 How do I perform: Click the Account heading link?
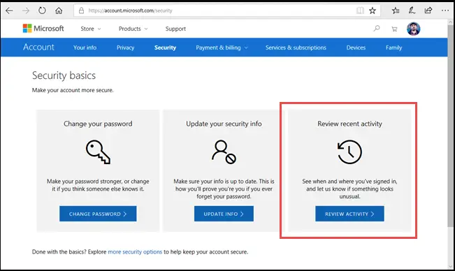[38, 47]
